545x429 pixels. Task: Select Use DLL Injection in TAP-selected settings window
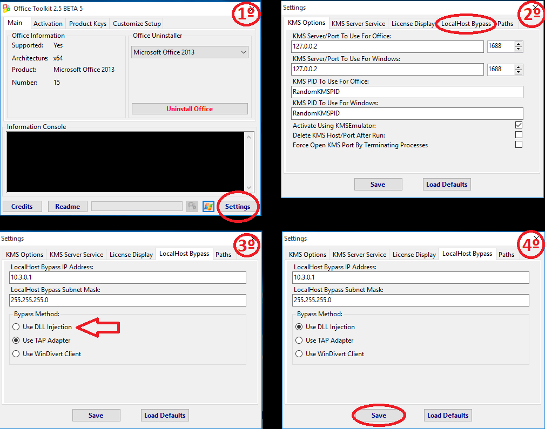pos(16,327)
